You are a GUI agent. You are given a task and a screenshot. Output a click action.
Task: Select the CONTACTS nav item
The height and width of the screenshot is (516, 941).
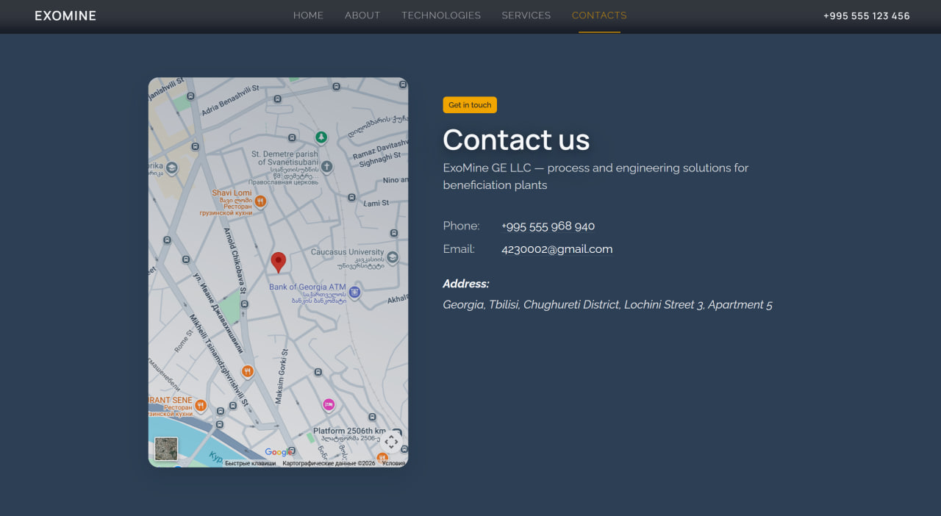click(599, 15)
